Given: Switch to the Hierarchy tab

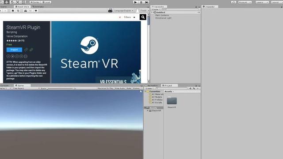Looking at the screenshot, I should pyautogui.click(x=159, y=7).
